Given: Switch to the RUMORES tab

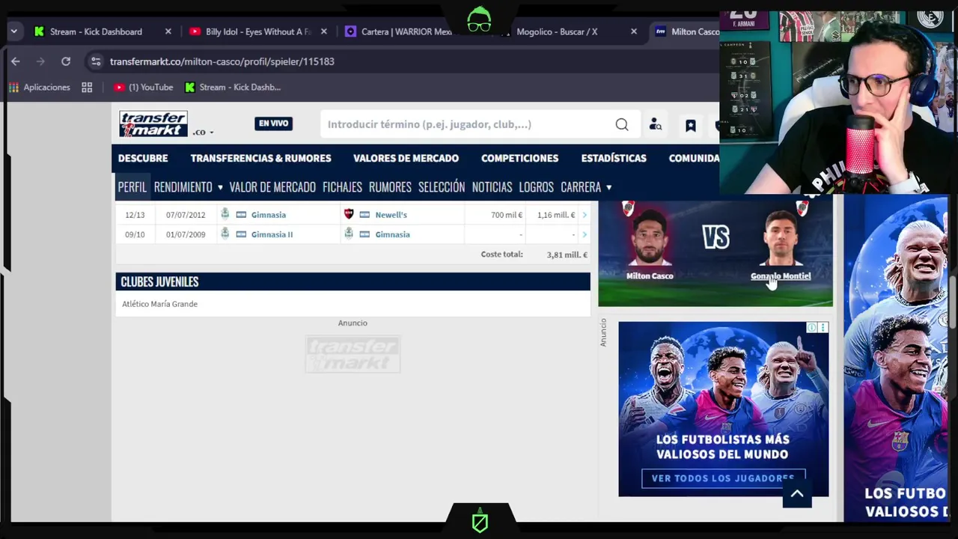Looking at the screenshot, I should [390, 187].
